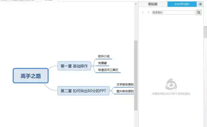
Task: Focus the 搜索图标 search field
Action: (x=173, y=12)
